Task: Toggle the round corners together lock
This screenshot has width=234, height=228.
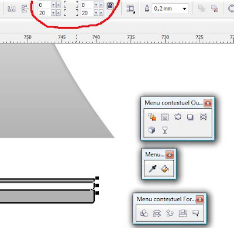Action: [111, 6]
